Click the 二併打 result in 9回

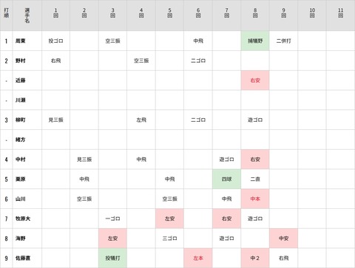(x=283, y=41)
